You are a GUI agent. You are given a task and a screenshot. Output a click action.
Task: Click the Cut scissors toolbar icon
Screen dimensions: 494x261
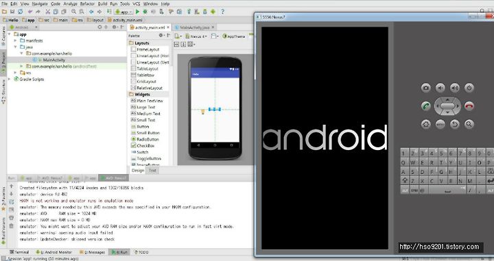click(47, 12)
